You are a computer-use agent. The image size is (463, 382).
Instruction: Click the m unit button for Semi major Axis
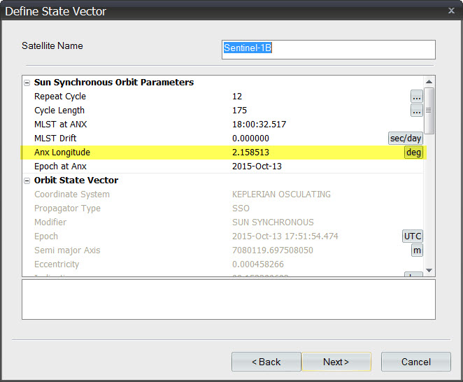417,250
